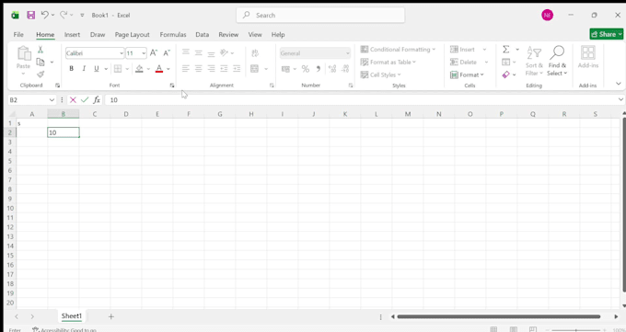Viewport: 626px width, 332px height.
Task: Click the Share button
Action: (x=606, y=34)
